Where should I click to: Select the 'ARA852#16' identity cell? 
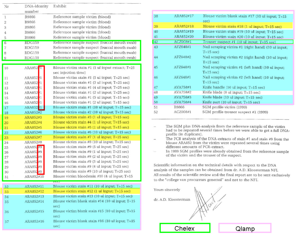34,221
